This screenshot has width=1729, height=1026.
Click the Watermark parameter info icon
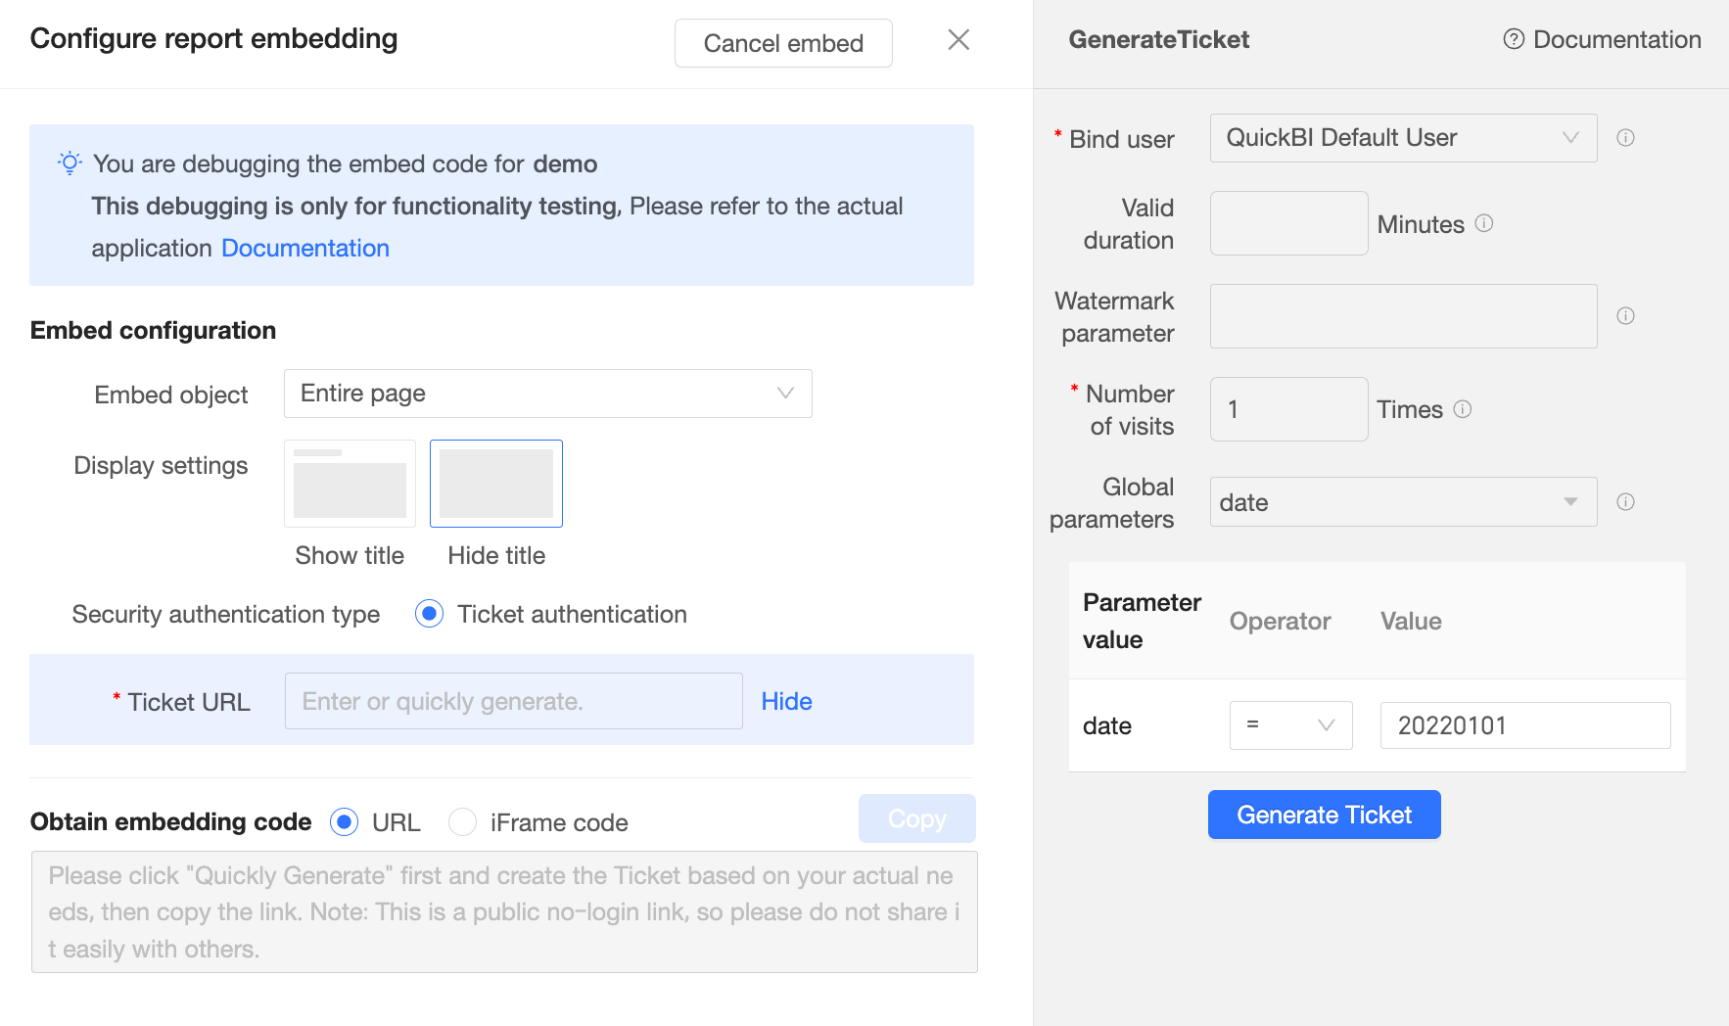point(1625,315)
